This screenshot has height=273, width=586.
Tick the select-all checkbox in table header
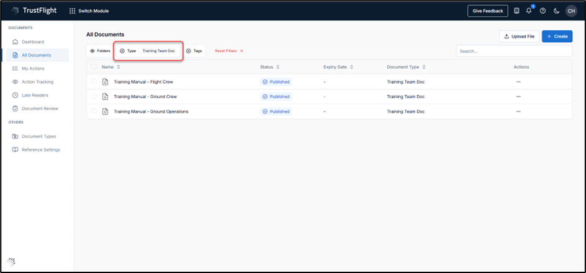tap(94, 67)
